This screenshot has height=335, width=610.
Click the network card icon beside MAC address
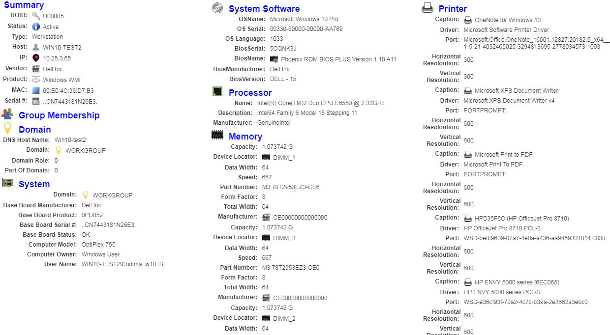pyautogui.click(x=36, y=90)
